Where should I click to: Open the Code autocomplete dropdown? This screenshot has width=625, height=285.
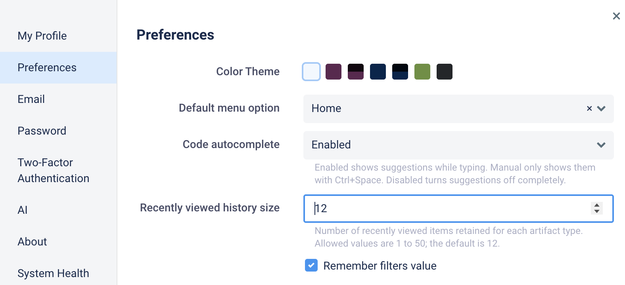458,145
